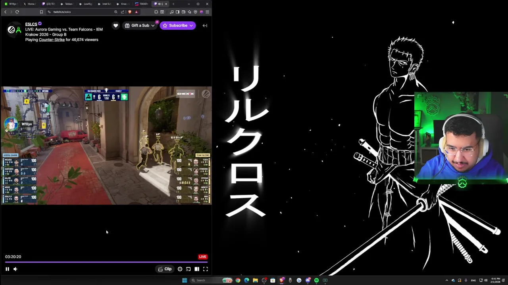
Task: Open File Explorer from the taskbar
Action: click(255, 280)
